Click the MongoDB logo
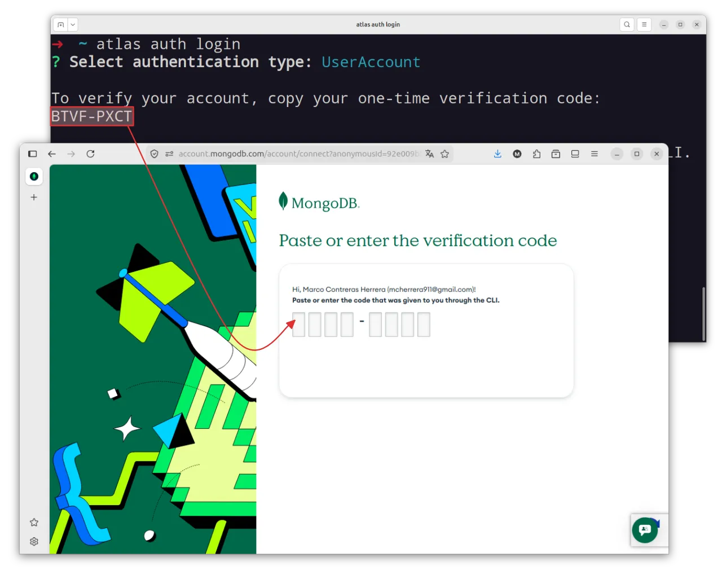 [x=319, y=202]
